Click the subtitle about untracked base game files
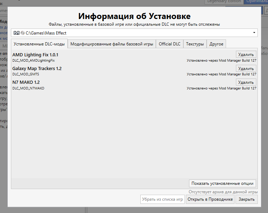Screen dimensions: 268x213 point(134,24)
